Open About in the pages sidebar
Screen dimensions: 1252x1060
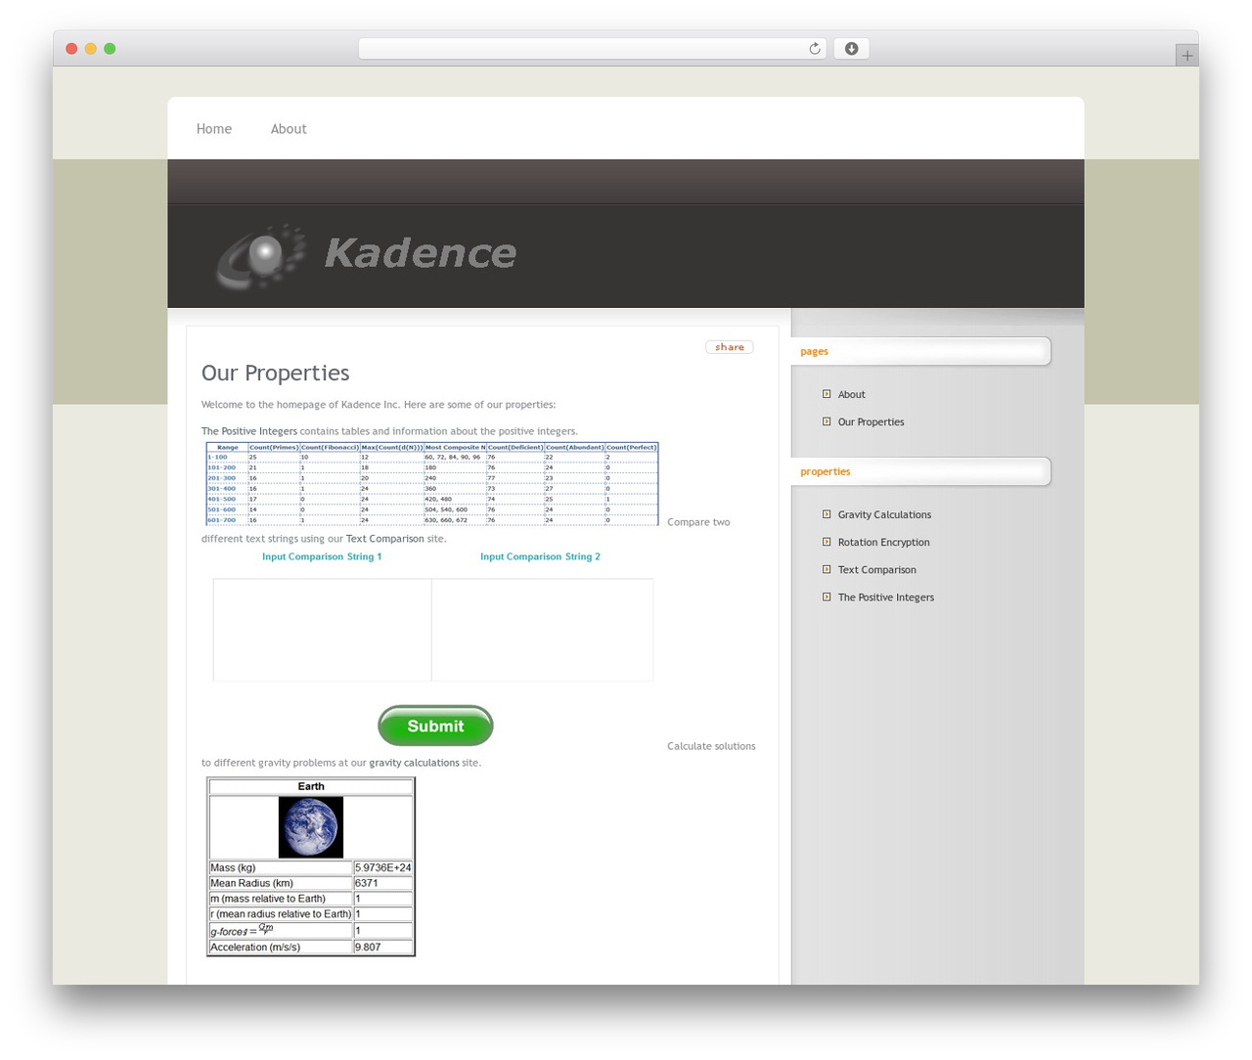click(851, 395)
